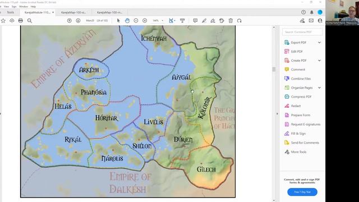This screenshot has height=202, width=359.
Task: Collapse the right tools pane arrow
Action: tap(277, 114)
